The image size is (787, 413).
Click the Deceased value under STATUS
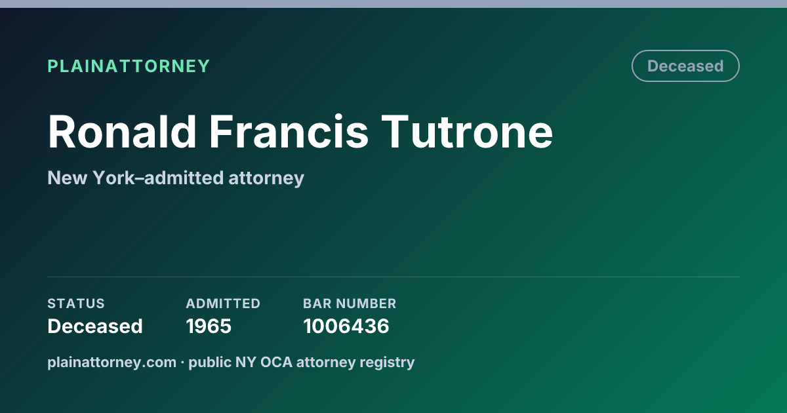pyautogui.click(x=95, y=326)
